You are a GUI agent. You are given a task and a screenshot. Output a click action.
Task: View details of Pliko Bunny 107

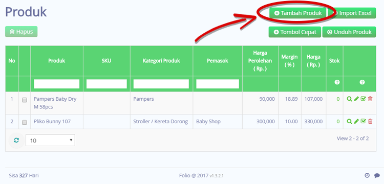click(x=350, y=121)
